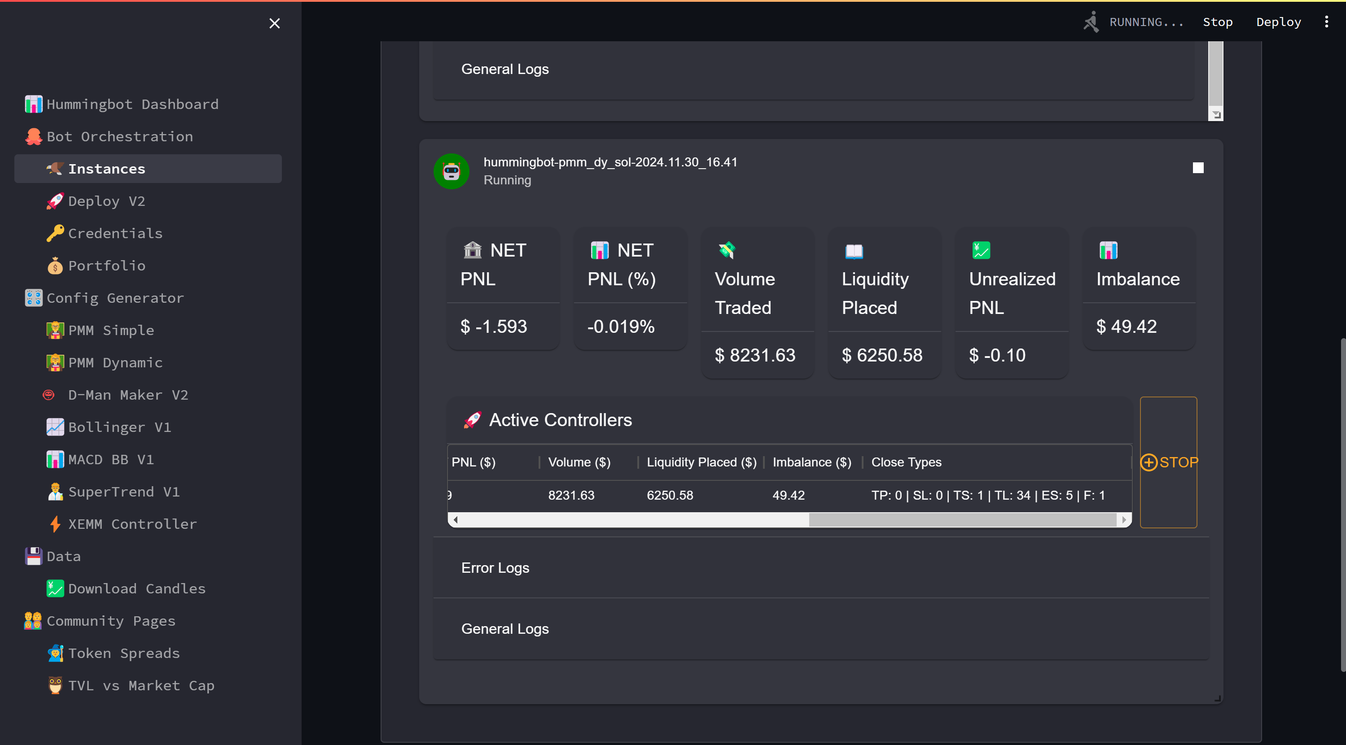The image size is (1346, 745).
Task: Click the Portfolio money bag icon
Action: 55,266
